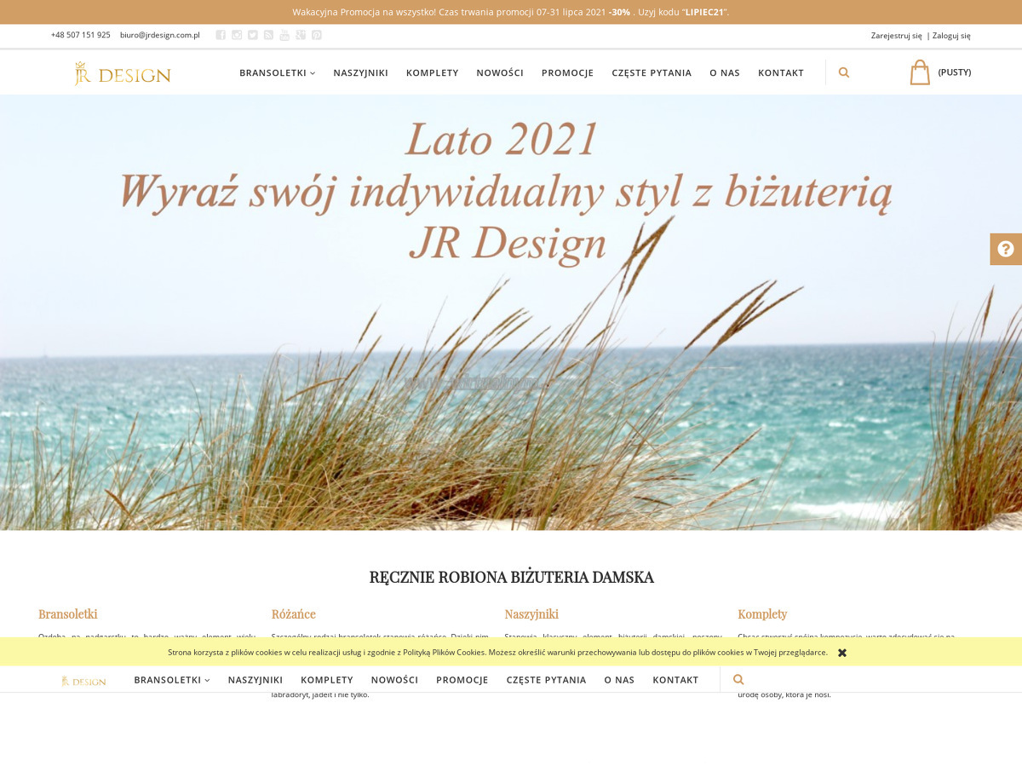This screenshot has width=1022, height=766.
Task: Open the Bransoletki category heading
Action: tap(68, 614)
